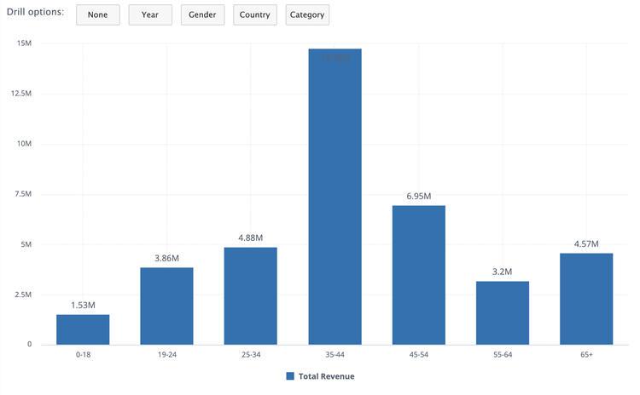The image size is (640, 395).
Task: Click the blue legend color square
Action: [290, 376]
